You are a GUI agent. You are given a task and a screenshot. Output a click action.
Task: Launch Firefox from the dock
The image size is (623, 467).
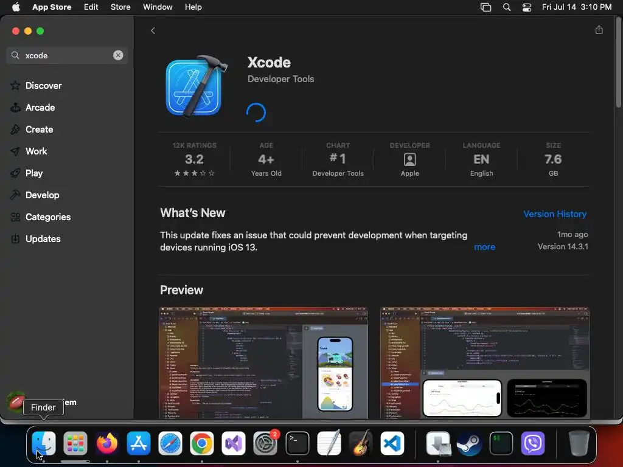point(107,443)
